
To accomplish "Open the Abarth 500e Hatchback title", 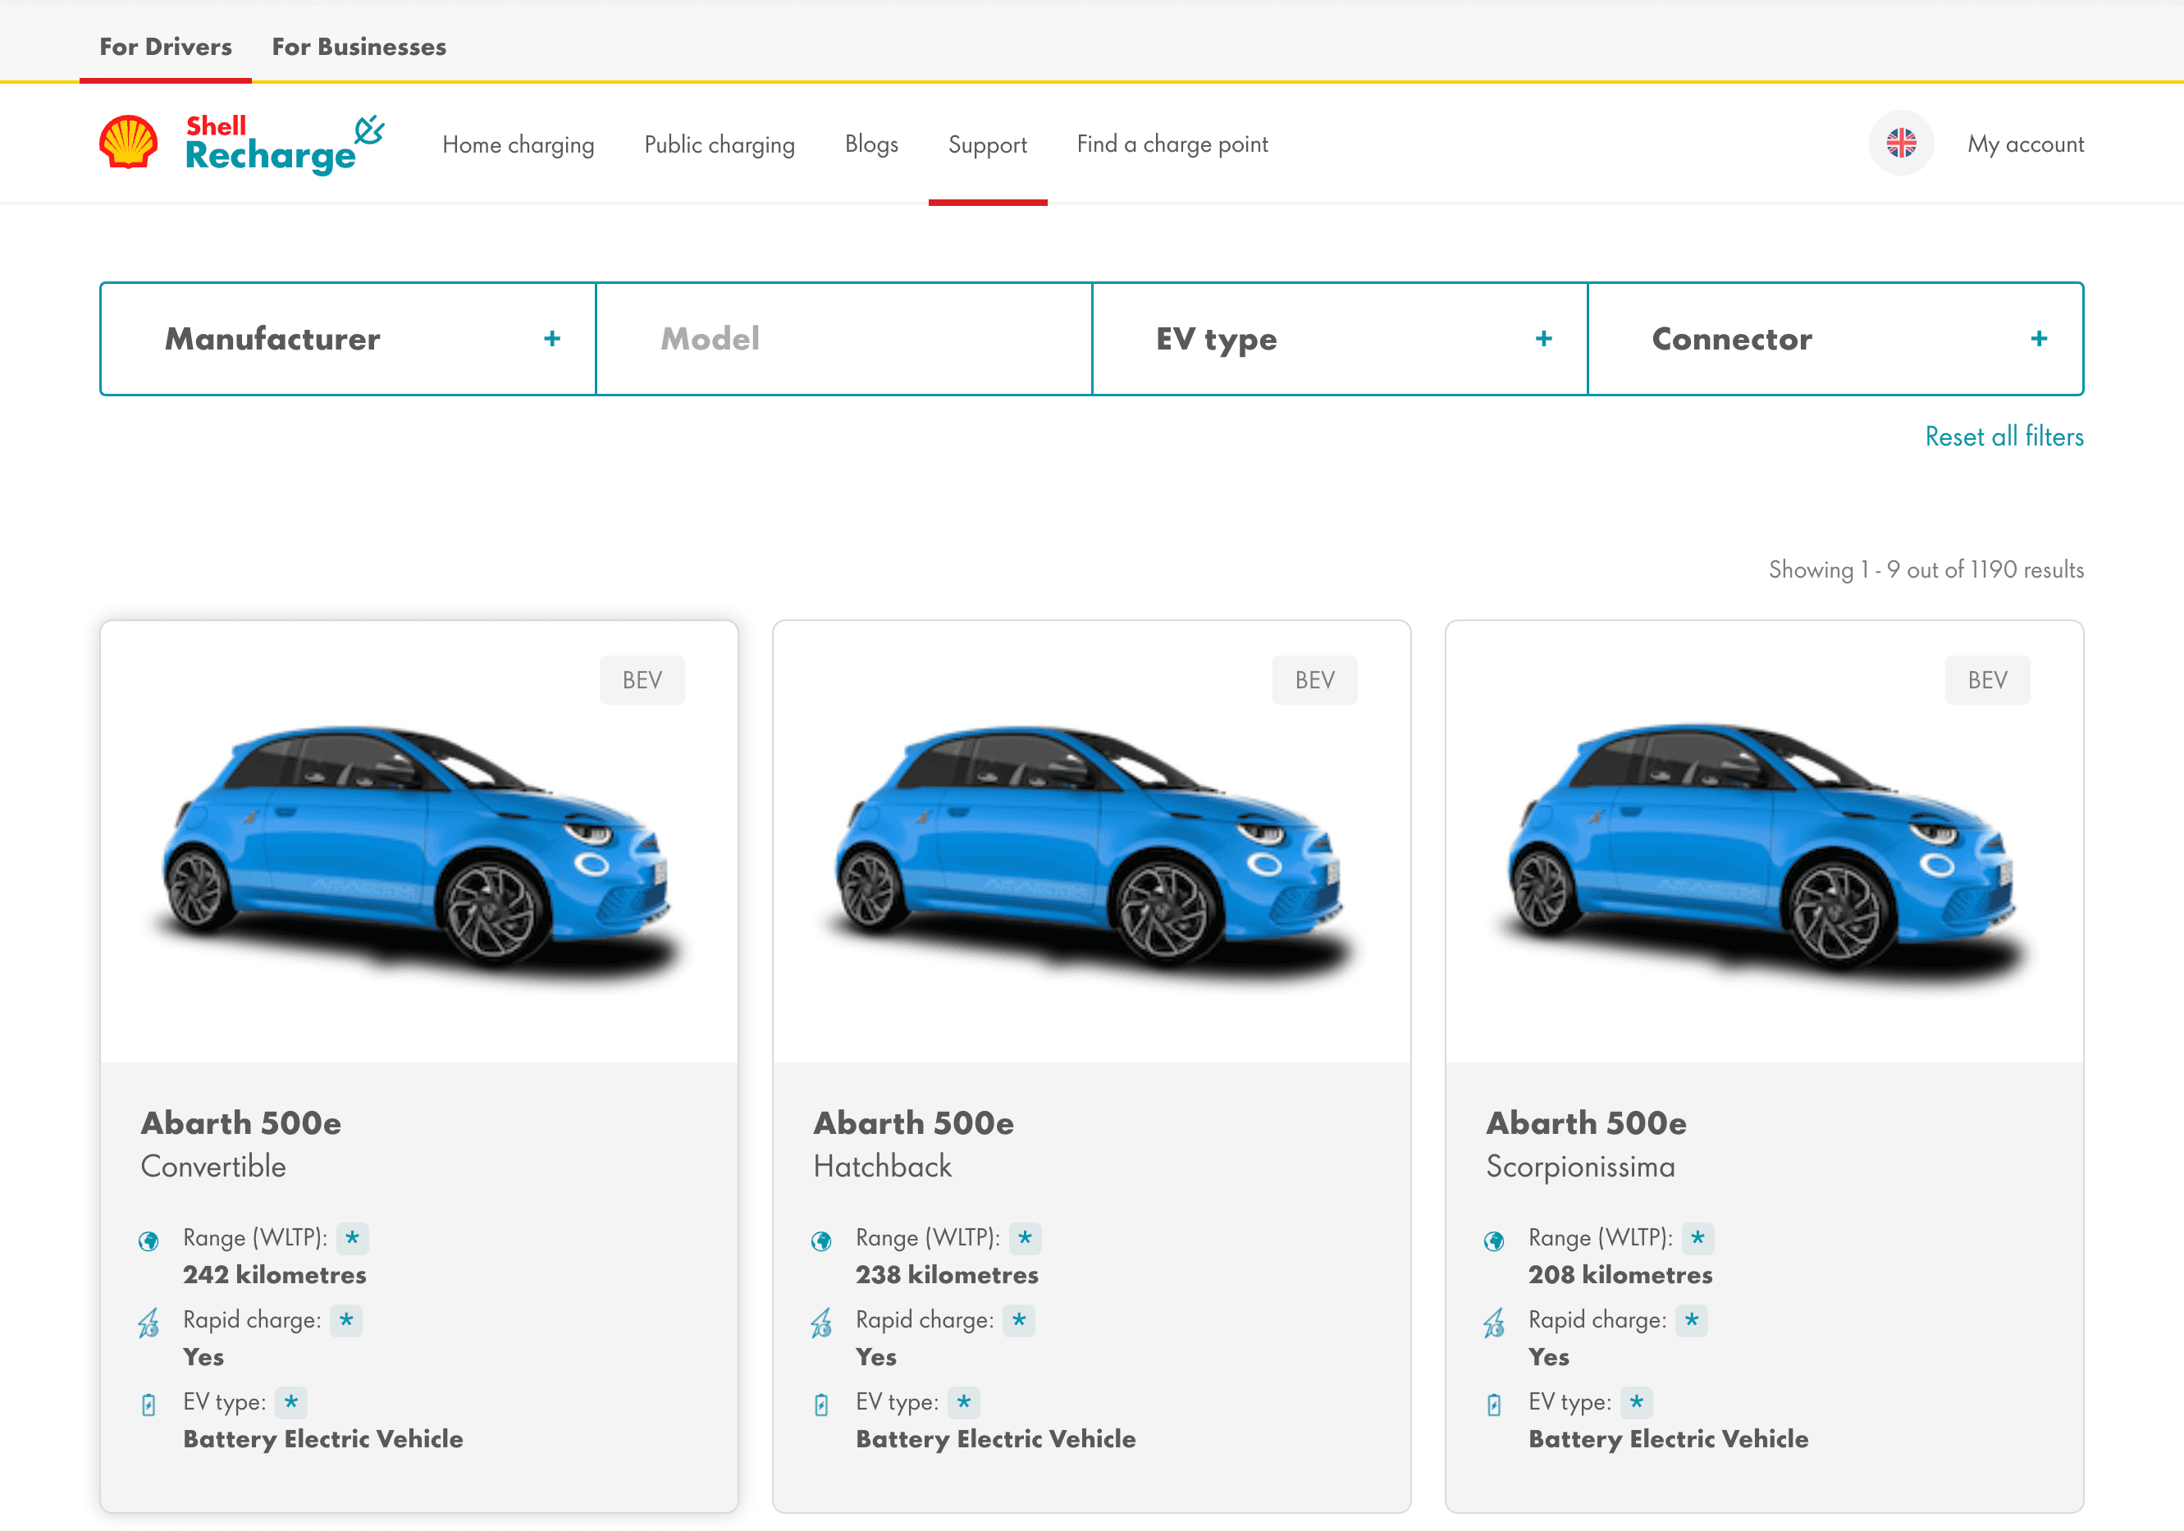I will tap(913, 1122).
